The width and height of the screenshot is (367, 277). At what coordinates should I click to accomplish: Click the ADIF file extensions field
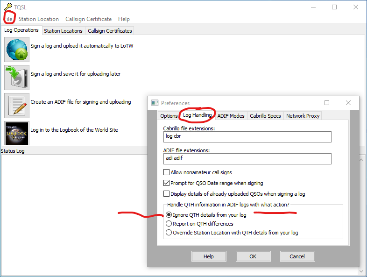point(247,159)
